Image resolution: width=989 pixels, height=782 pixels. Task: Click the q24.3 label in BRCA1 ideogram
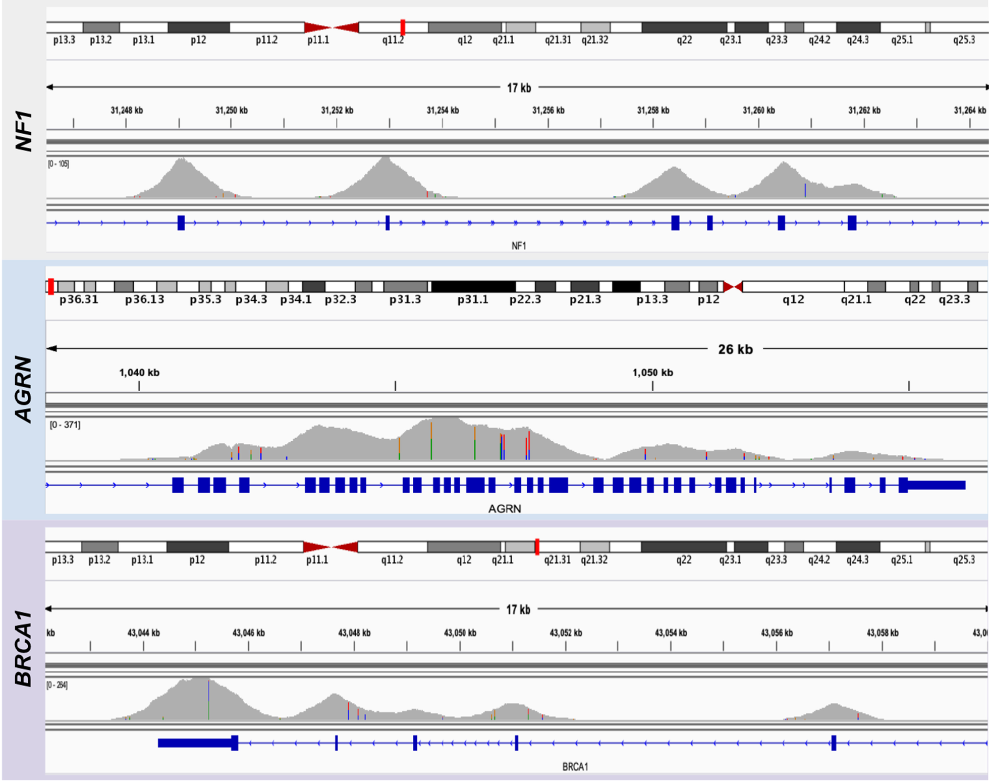pos(857,560)
